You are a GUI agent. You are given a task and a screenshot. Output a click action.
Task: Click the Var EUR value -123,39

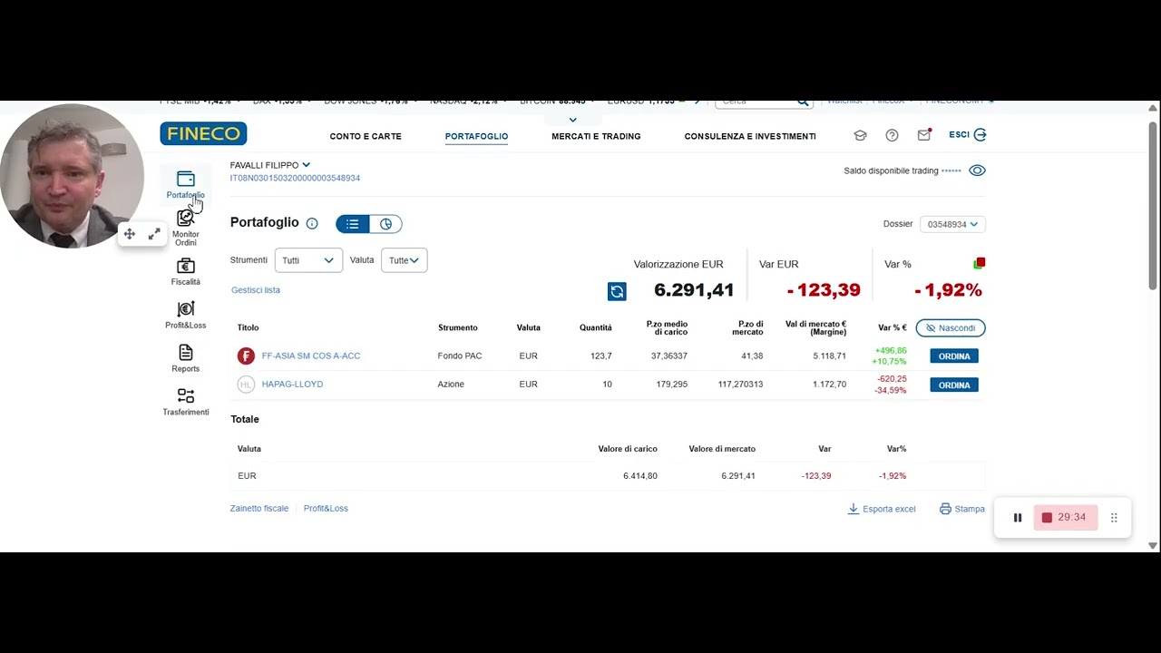click(824, 290)
